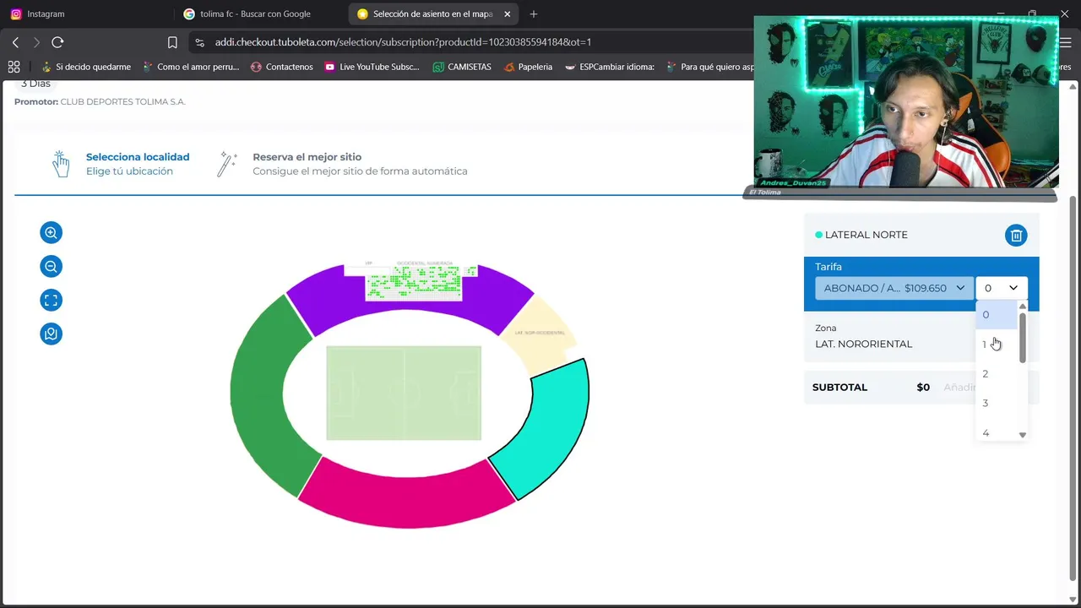Select quantity 4 in the list

coord(997,432)
